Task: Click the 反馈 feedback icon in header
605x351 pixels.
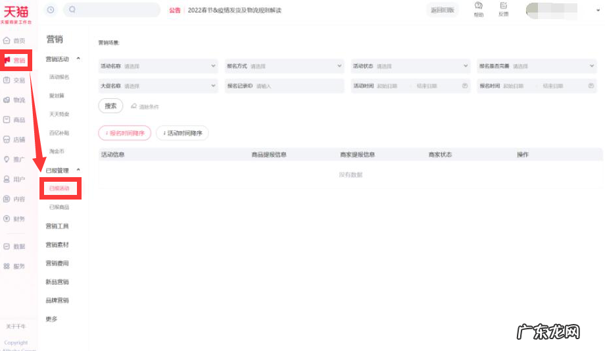Action: [503, 6]
